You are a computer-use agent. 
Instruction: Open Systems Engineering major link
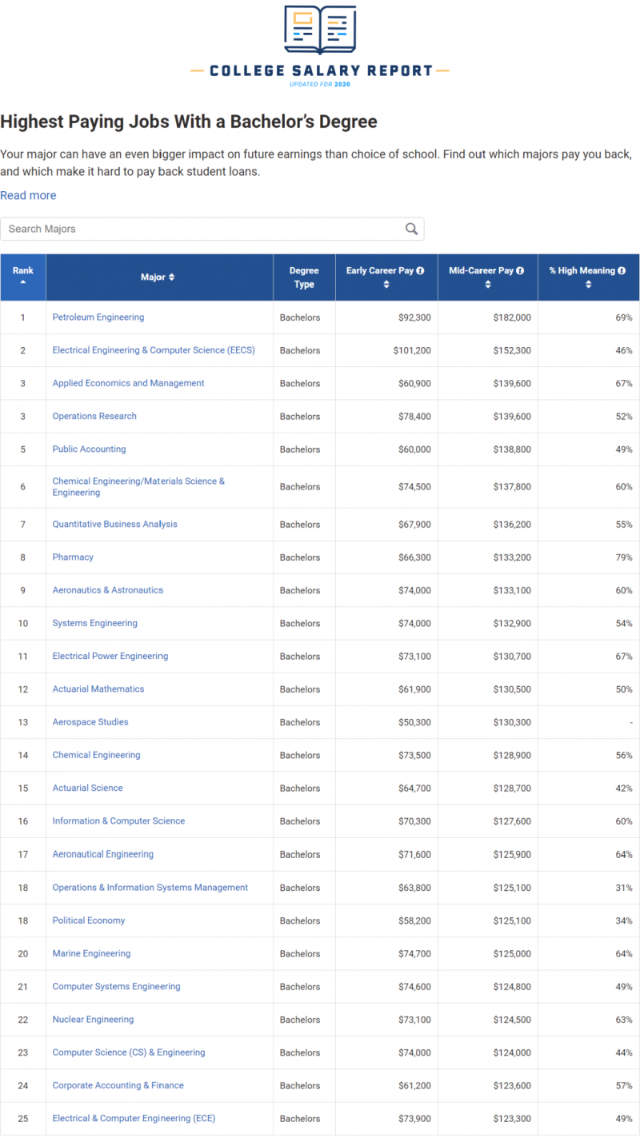tap(94, 623)
